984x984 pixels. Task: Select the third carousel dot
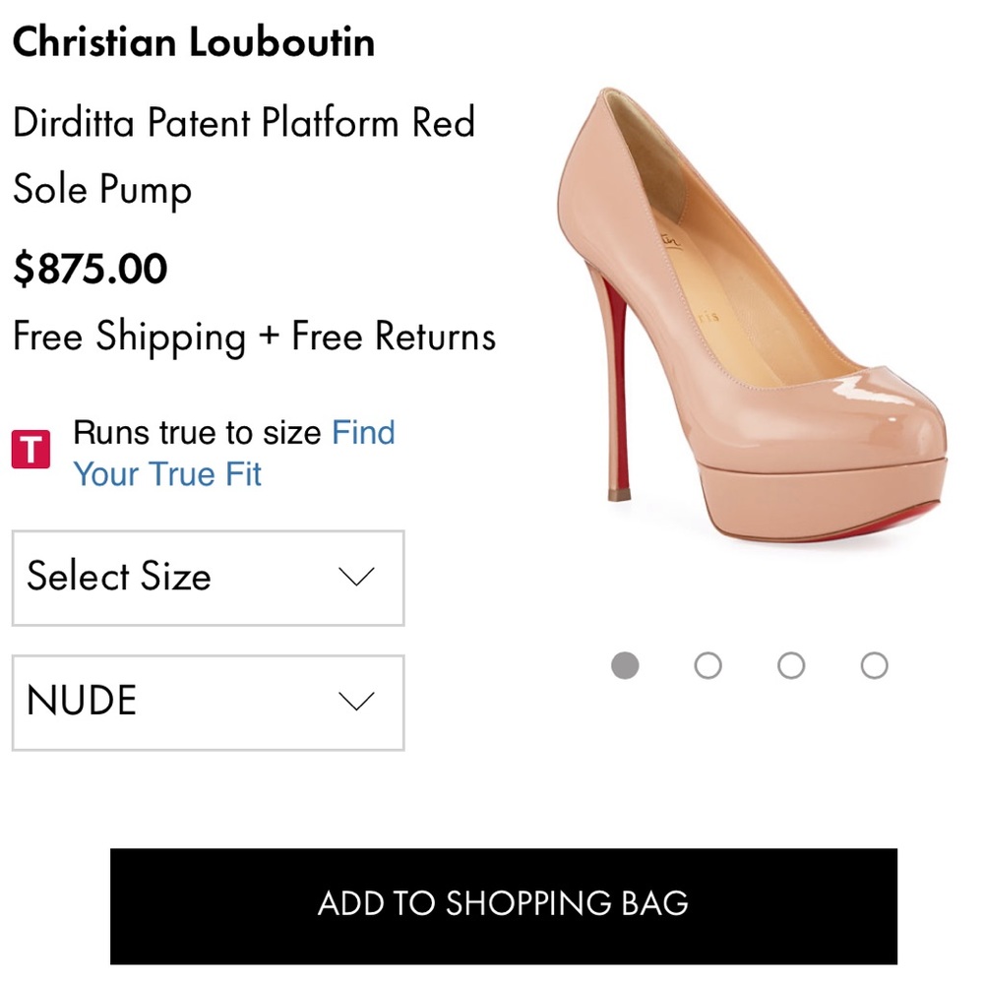tap(791, 665)
